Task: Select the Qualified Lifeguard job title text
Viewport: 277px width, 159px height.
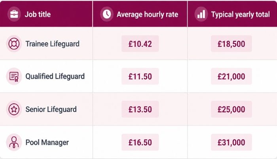Action: [x=55, y=77]
